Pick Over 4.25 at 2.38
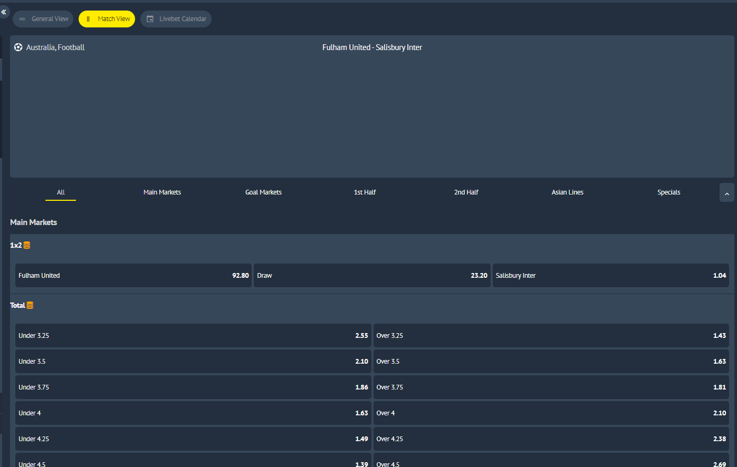The image size is (737, 467). [551, 439]
